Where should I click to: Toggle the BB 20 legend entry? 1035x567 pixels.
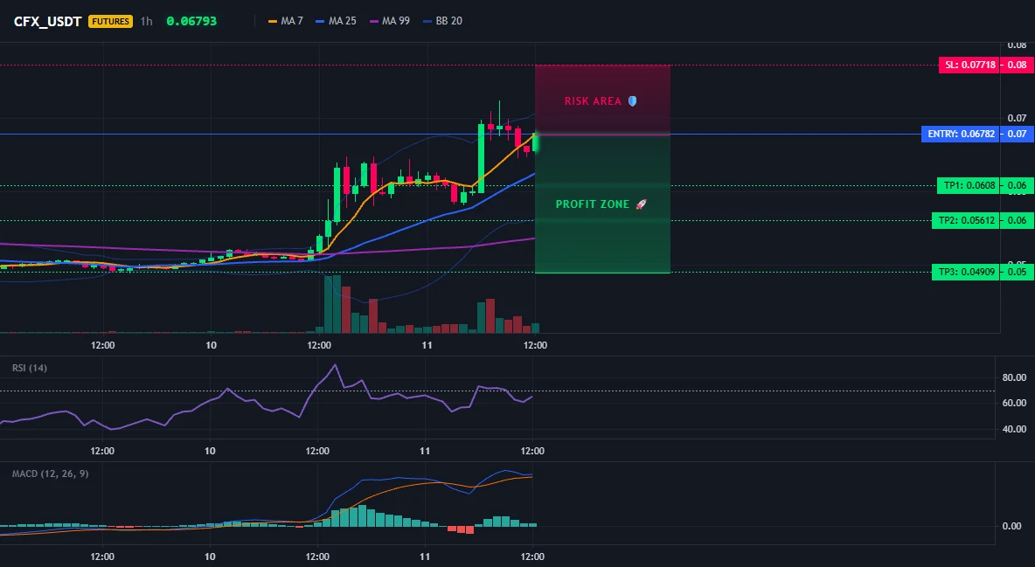click(x=442, y=21)
